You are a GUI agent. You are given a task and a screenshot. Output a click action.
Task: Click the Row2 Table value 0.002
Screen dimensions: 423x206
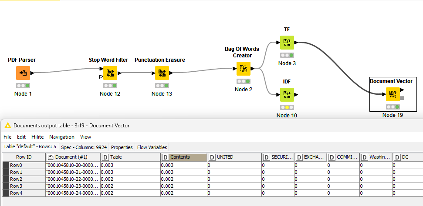pos(130,179)
